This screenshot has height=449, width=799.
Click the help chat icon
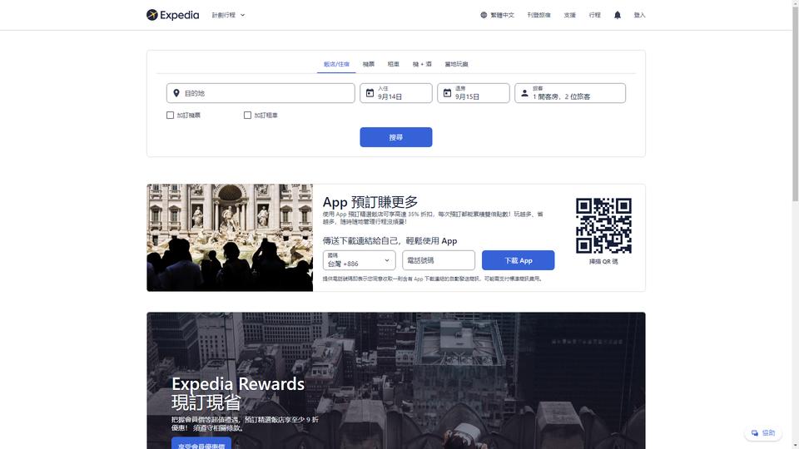point(755,433)
